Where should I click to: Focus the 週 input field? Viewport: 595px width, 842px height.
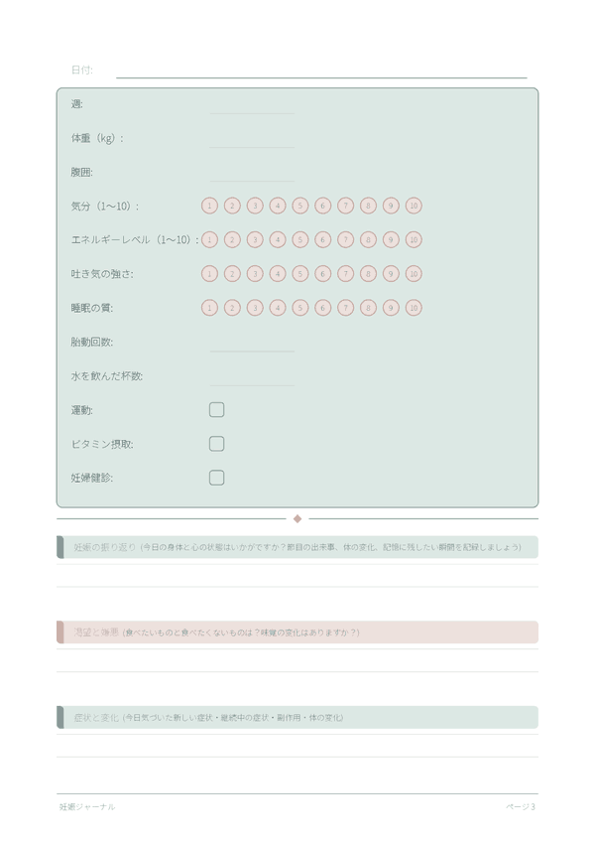(252, 105)
